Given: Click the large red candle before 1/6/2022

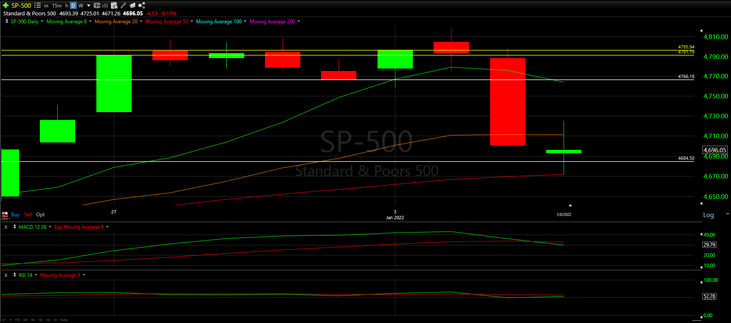Looking at the screenshot, I should 508,102.
